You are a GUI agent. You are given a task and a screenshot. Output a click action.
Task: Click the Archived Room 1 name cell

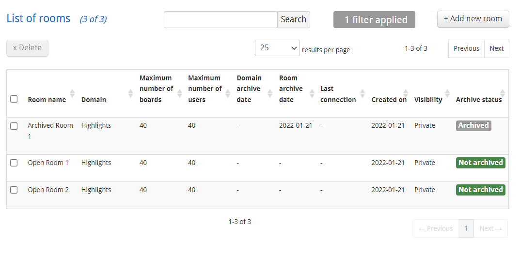click(x=50, y=131)
